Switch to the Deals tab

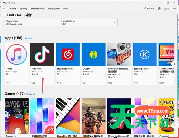(66, 9)
